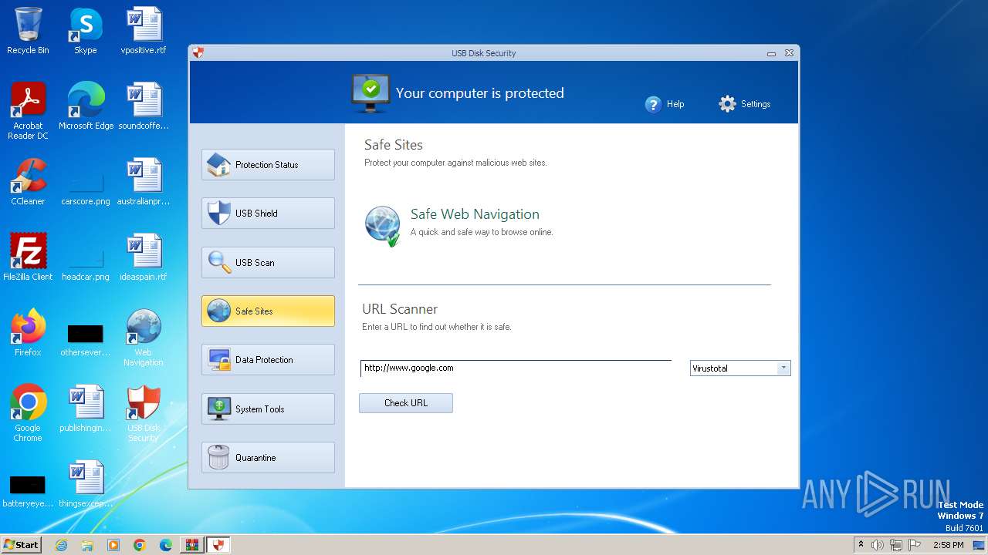
Task: Open Settings via the gear icon
Action: coord(727,104)
